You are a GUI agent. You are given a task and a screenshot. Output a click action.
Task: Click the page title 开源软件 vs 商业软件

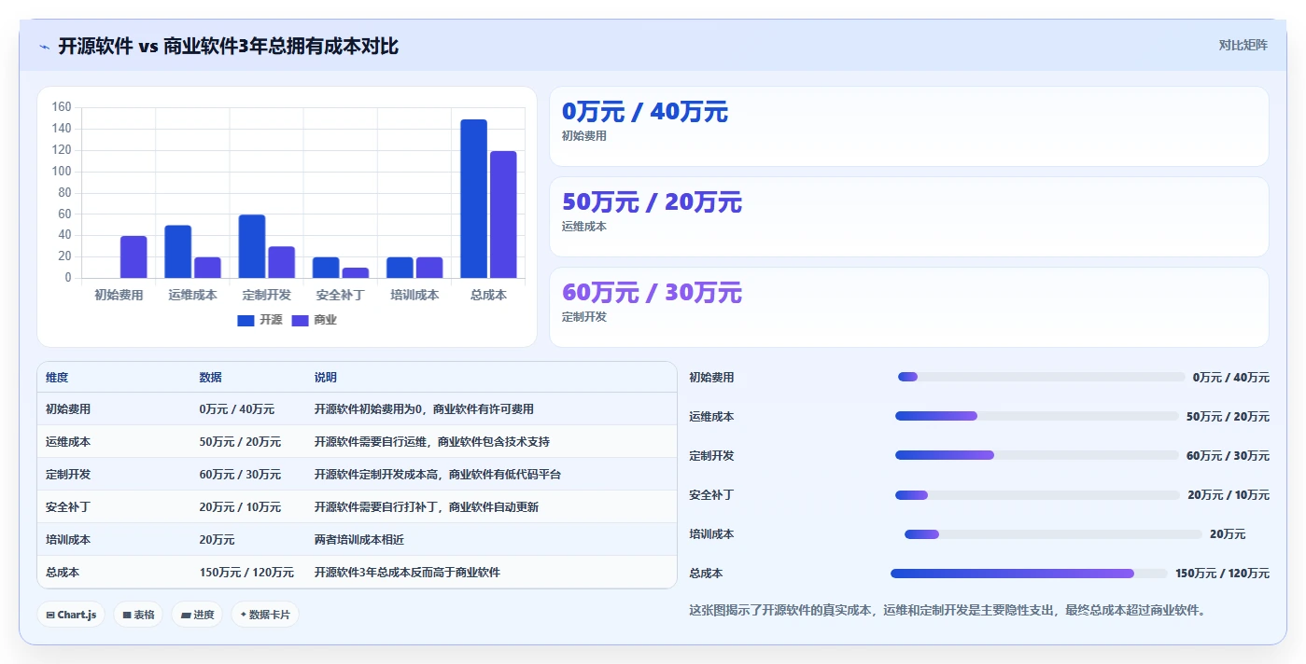click(x=228, y=47)
